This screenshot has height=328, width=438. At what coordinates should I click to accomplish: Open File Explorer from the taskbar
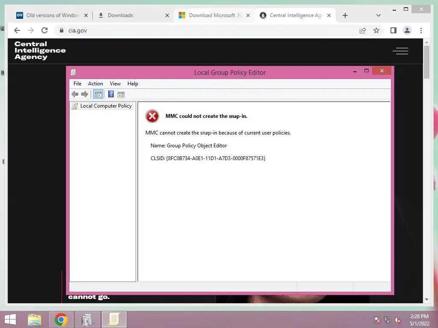(x=34, y=319)
